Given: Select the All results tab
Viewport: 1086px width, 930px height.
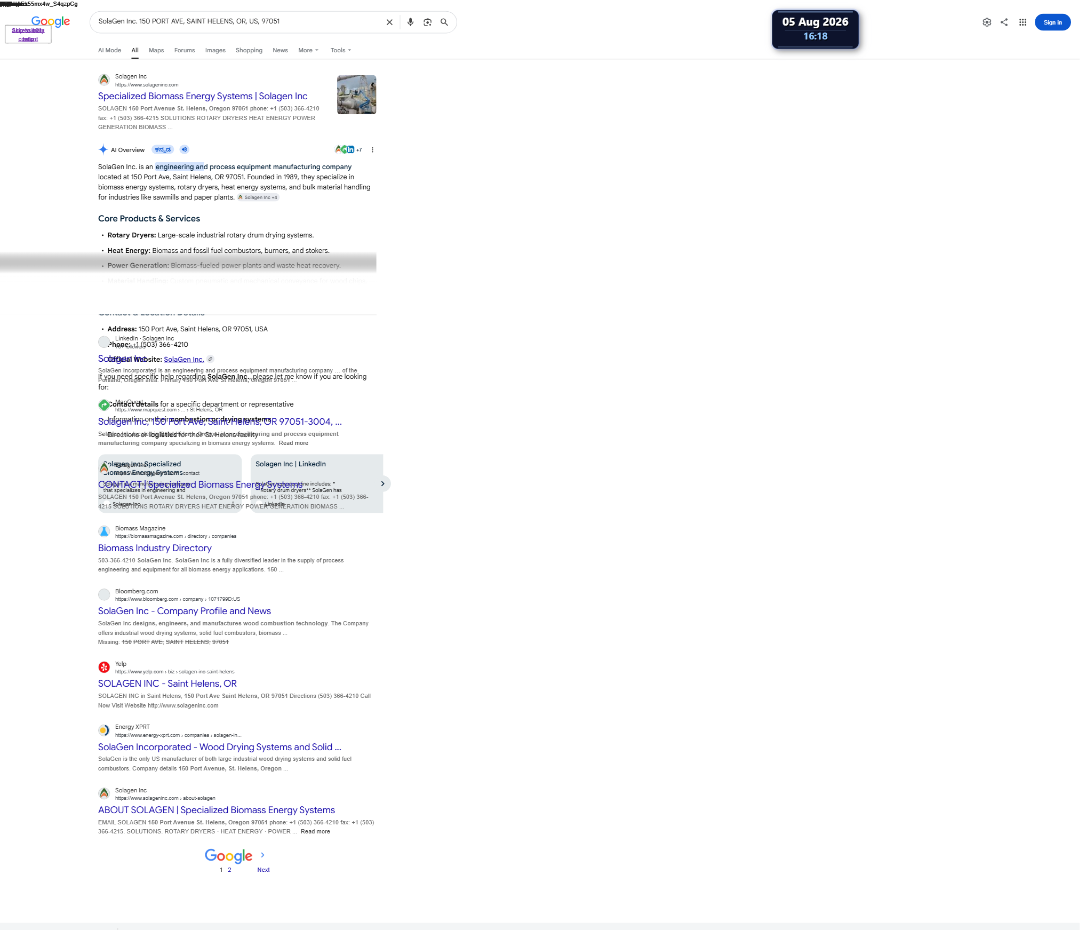Looking at the screenshot, I should [x=135, y=50].
